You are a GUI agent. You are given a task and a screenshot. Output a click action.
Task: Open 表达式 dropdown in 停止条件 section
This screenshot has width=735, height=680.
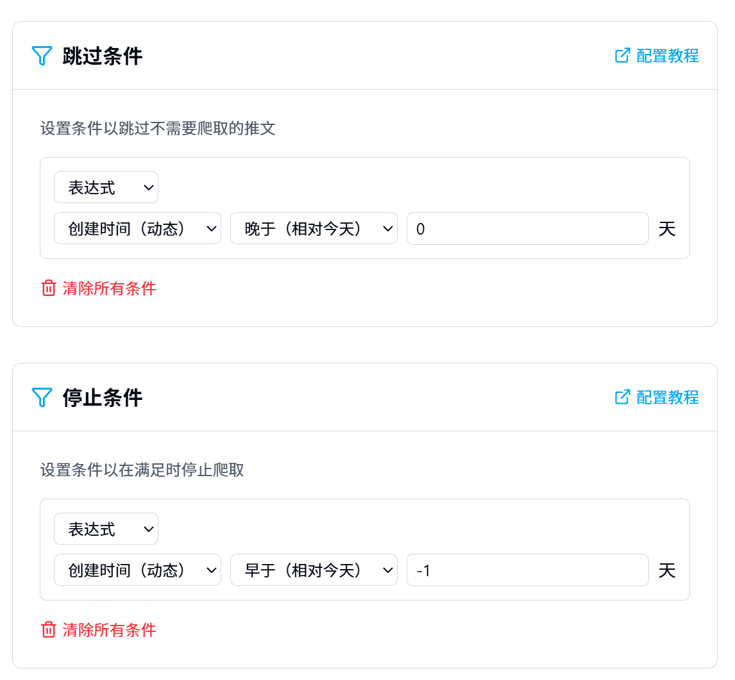[106, 529]
